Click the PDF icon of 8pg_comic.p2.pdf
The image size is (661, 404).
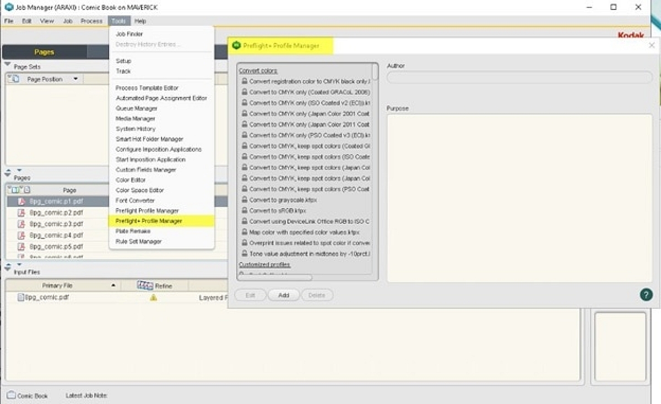(21, 213)
